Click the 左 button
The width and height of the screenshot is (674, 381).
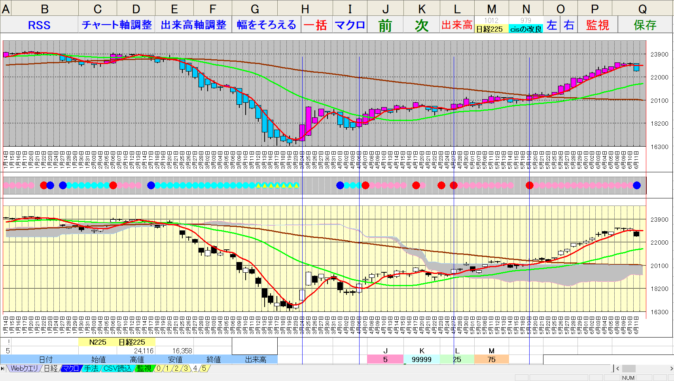coord(552,25)
